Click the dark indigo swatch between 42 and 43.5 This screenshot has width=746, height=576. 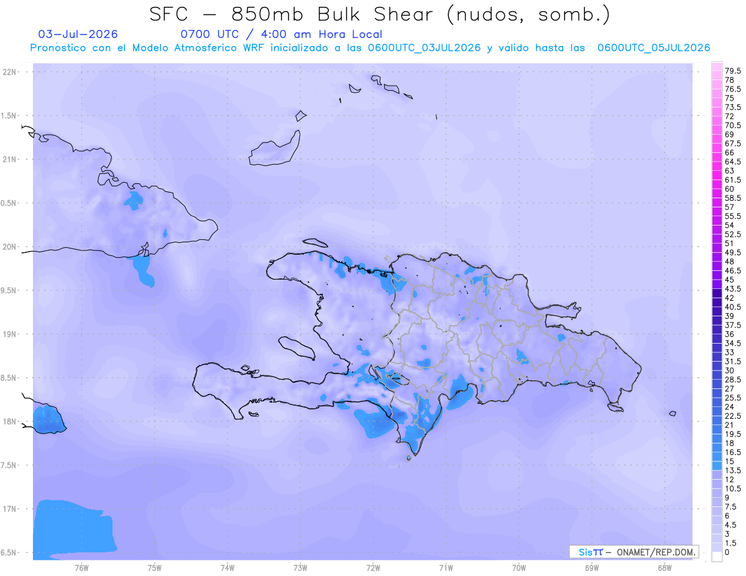tap(717, 293)
